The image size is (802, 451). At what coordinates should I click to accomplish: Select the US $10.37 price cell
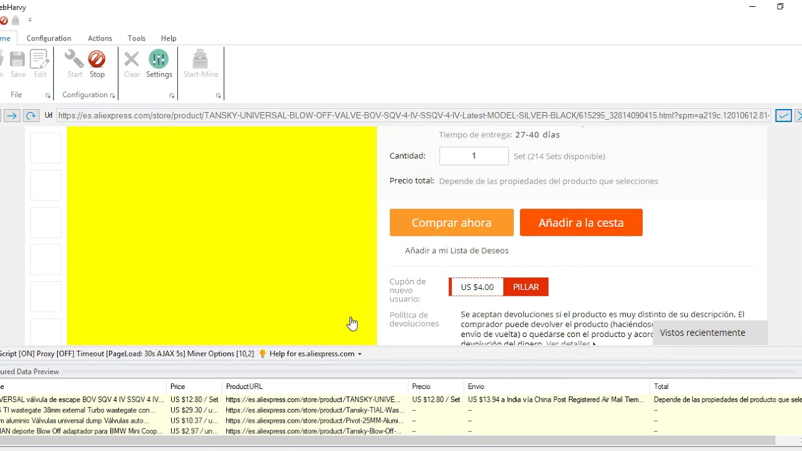tap(194, 421)
